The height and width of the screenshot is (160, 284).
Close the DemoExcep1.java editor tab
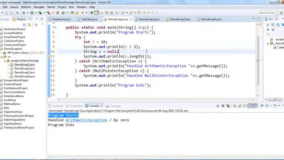[x=131, y=19]
